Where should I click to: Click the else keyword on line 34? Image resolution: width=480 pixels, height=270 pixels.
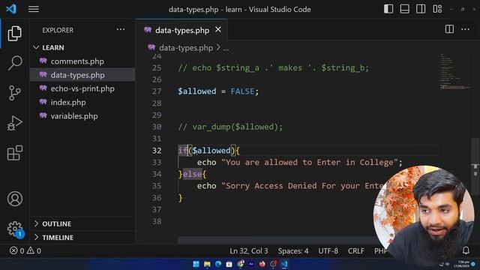pyautogui.click(x=192, y=174)
